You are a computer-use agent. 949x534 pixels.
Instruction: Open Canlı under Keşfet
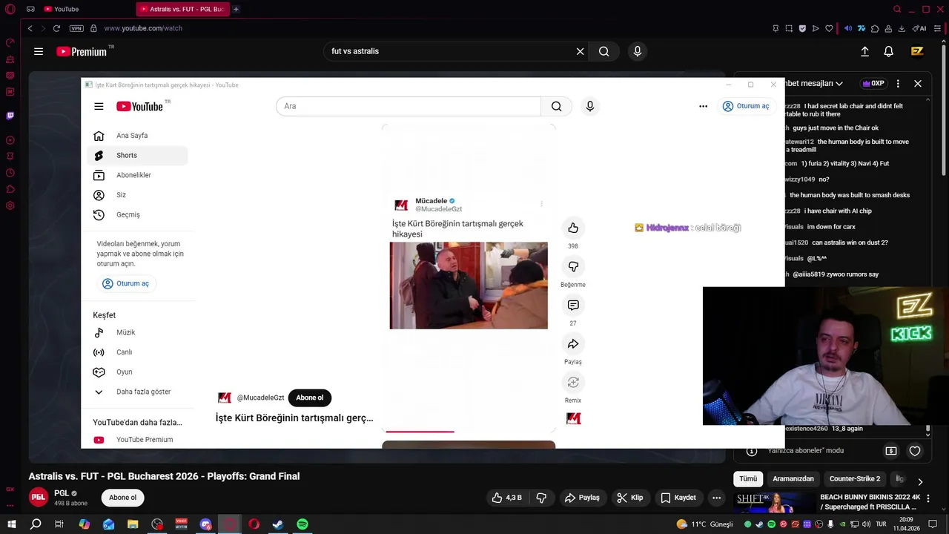pos(137,352)
